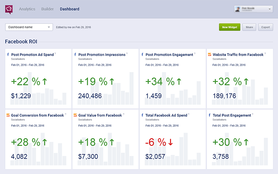
Task: Click Analytics icon on Website Traffic from Facebook
Action: coord(209,55)
